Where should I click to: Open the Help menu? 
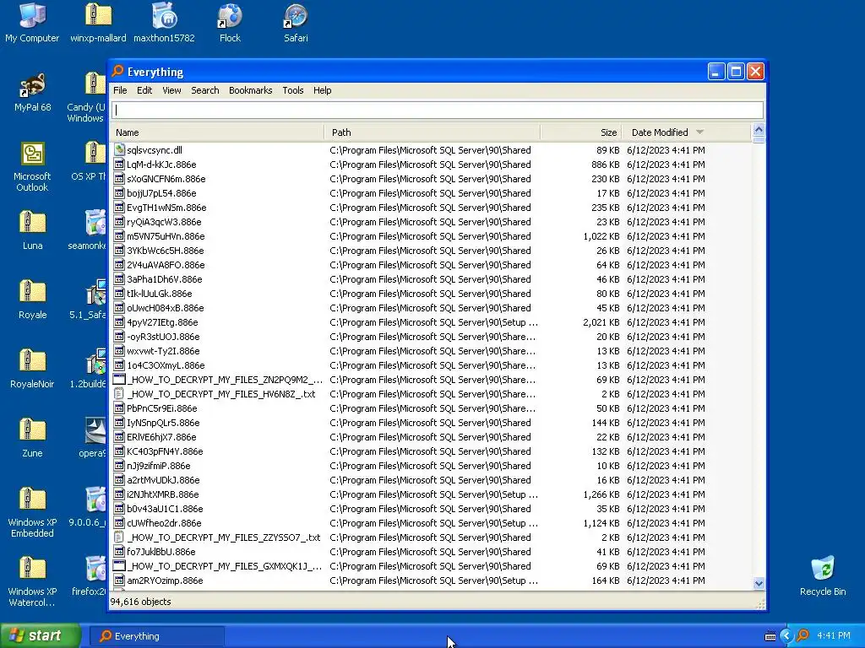322,90
